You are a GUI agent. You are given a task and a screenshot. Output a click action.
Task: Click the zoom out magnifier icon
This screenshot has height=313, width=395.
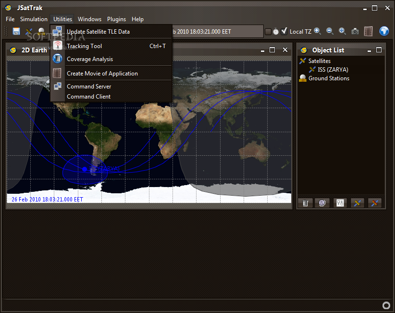point(330,31)
